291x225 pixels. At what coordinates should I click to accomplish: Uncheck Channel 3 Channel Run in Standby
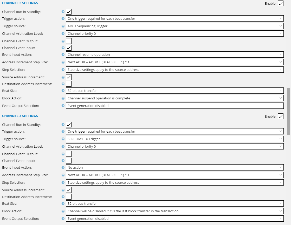click(x=69, y=125)
